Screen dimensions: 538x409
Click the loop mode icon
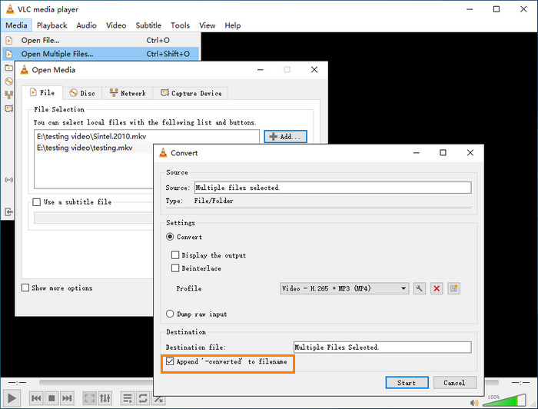[143, 398]
